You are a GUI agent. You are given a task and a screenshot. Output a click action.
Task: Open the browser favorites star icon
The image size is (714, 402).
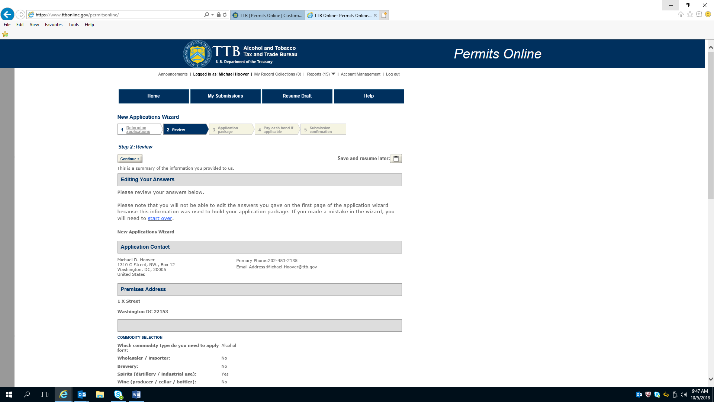[x=690, y=15]
